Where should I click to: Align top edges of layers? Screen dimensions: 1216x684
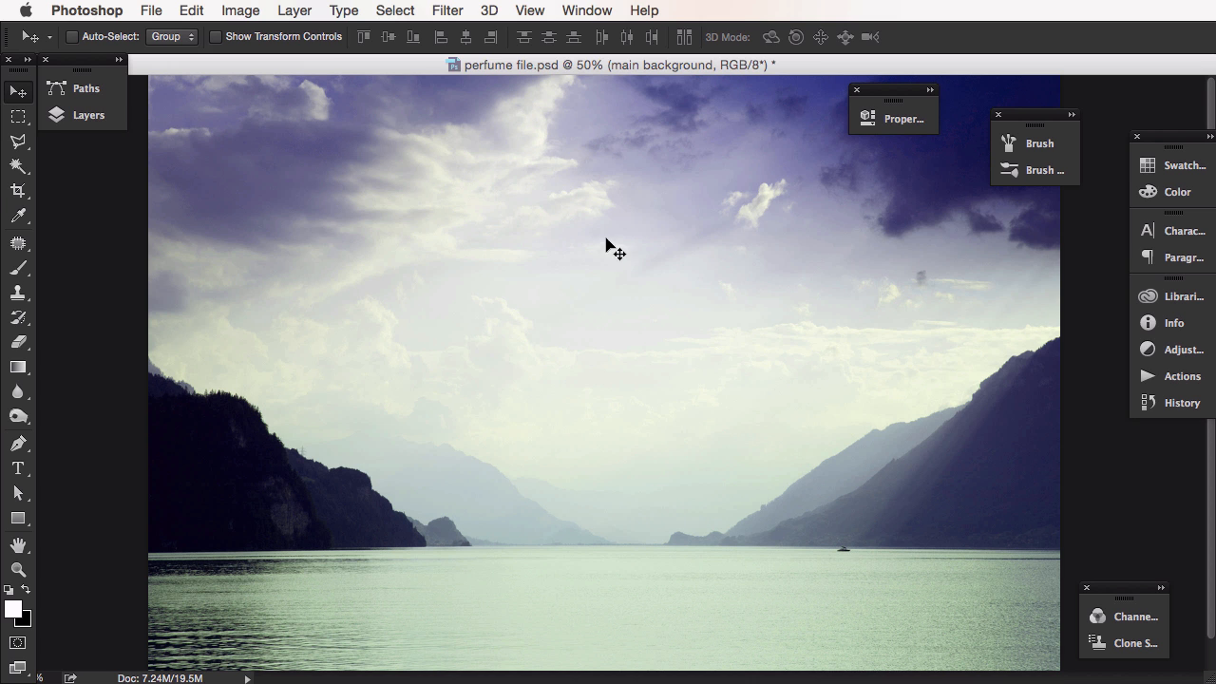coord(364,37)
